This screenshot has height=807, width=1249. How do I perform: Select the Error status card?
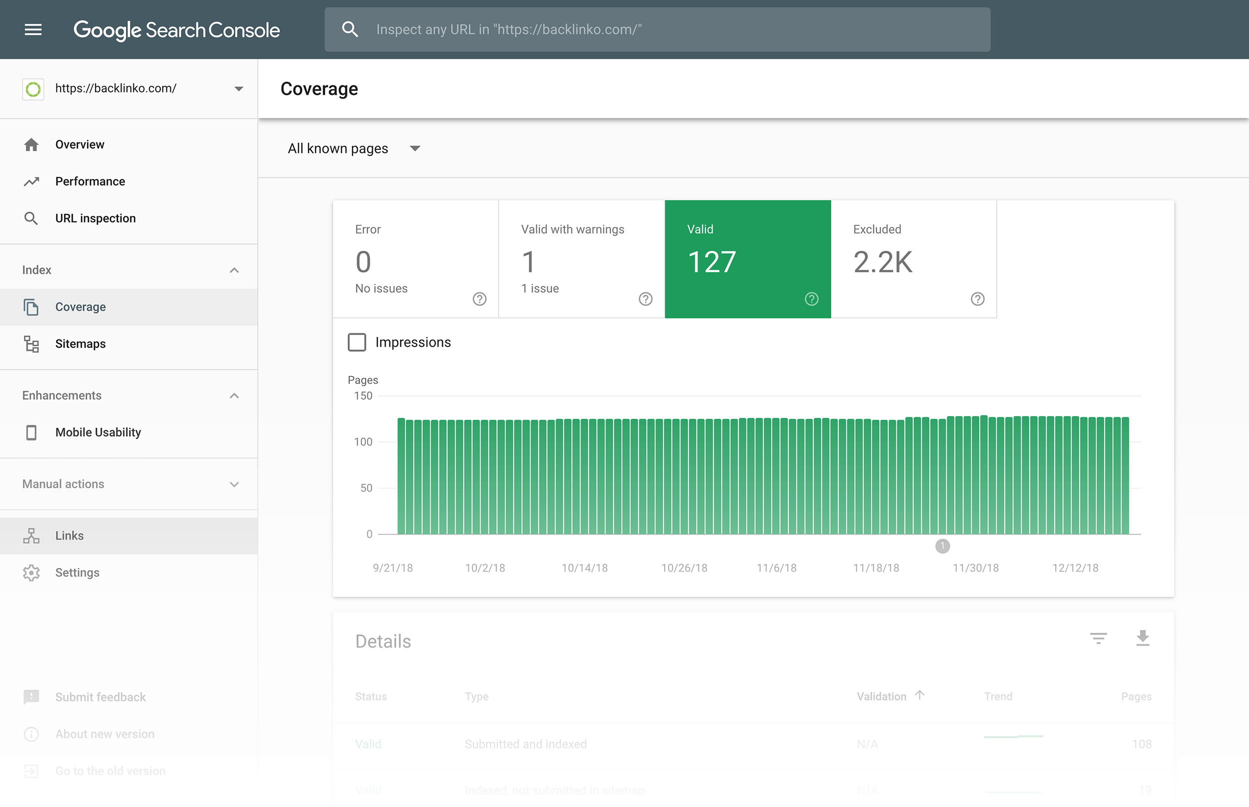point(416,259)
